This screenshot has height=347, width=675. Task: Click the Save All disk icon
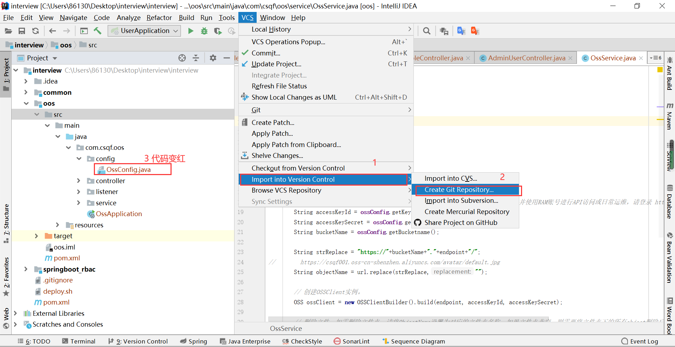point(22,31)
